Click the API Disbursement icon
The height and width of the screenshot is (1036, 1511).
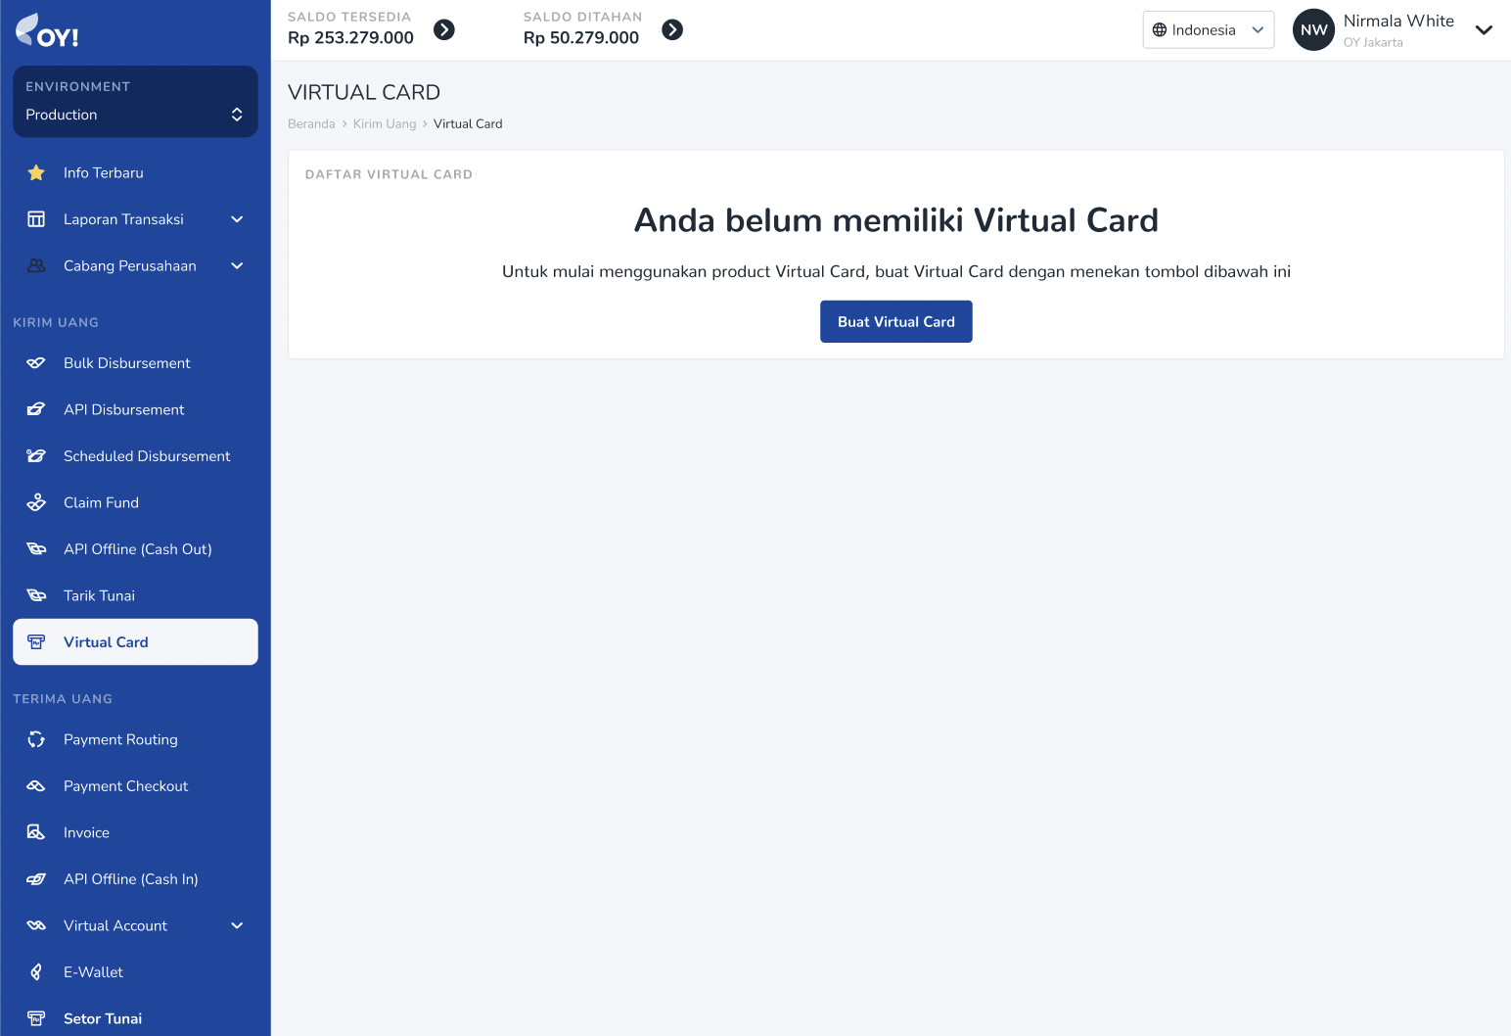36,410
